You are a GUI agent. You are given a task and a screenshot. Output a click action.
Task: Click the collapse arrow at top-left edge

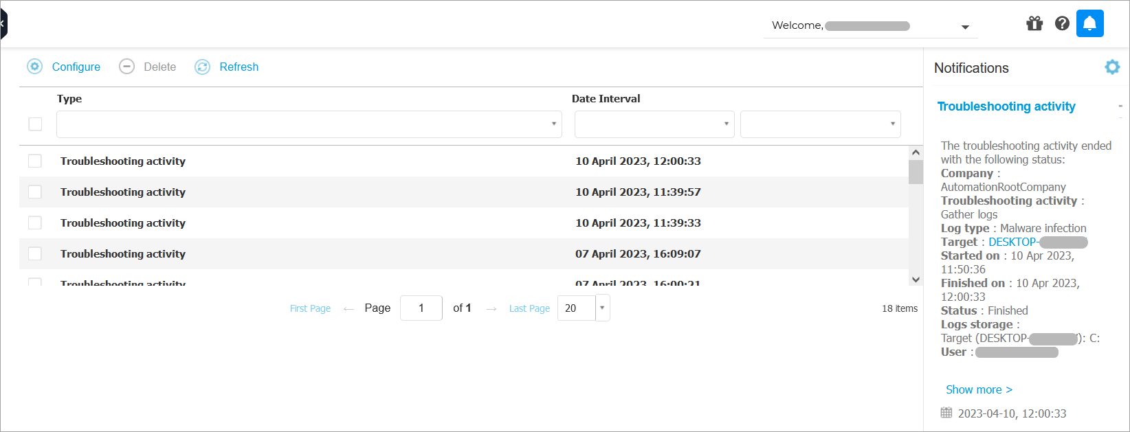click(x=3, y=24)
